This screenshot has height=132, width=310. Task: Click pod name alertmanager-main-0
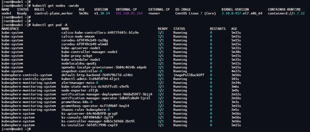(x=80, y=83)
